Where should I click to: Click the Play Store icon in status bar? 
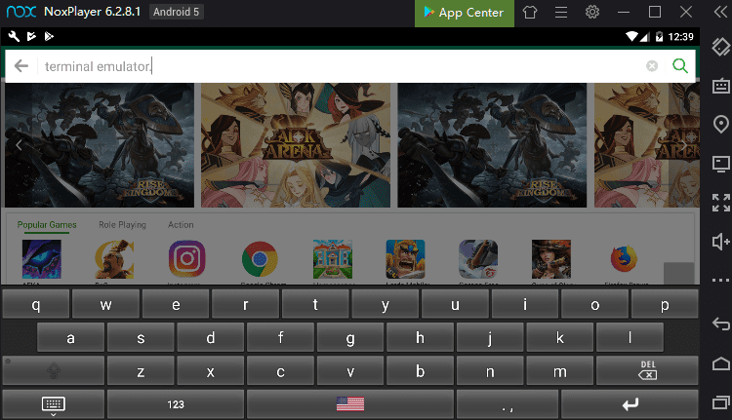point(49,36)
